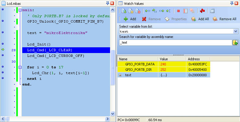This screenshot has width=240, height=122.
Task: Collapse the for loop fold marker
Action: coord(20,67)
